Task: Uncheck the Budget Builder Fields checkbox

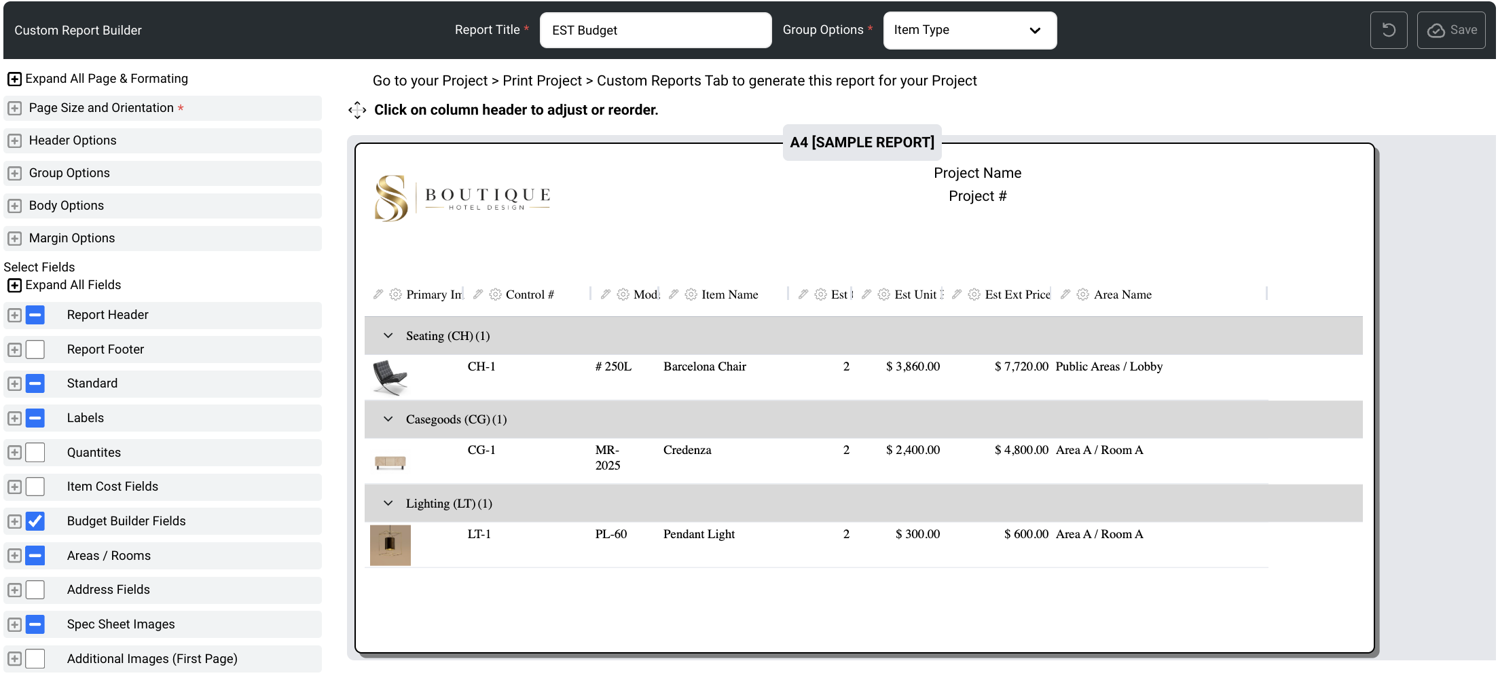Action: (x=35, y=521)
